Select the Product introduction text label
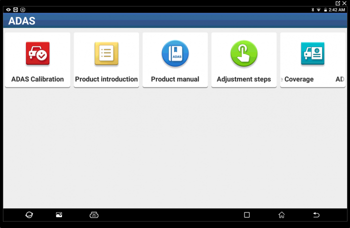The image size is (350, 228). click(x=106, y=79)
